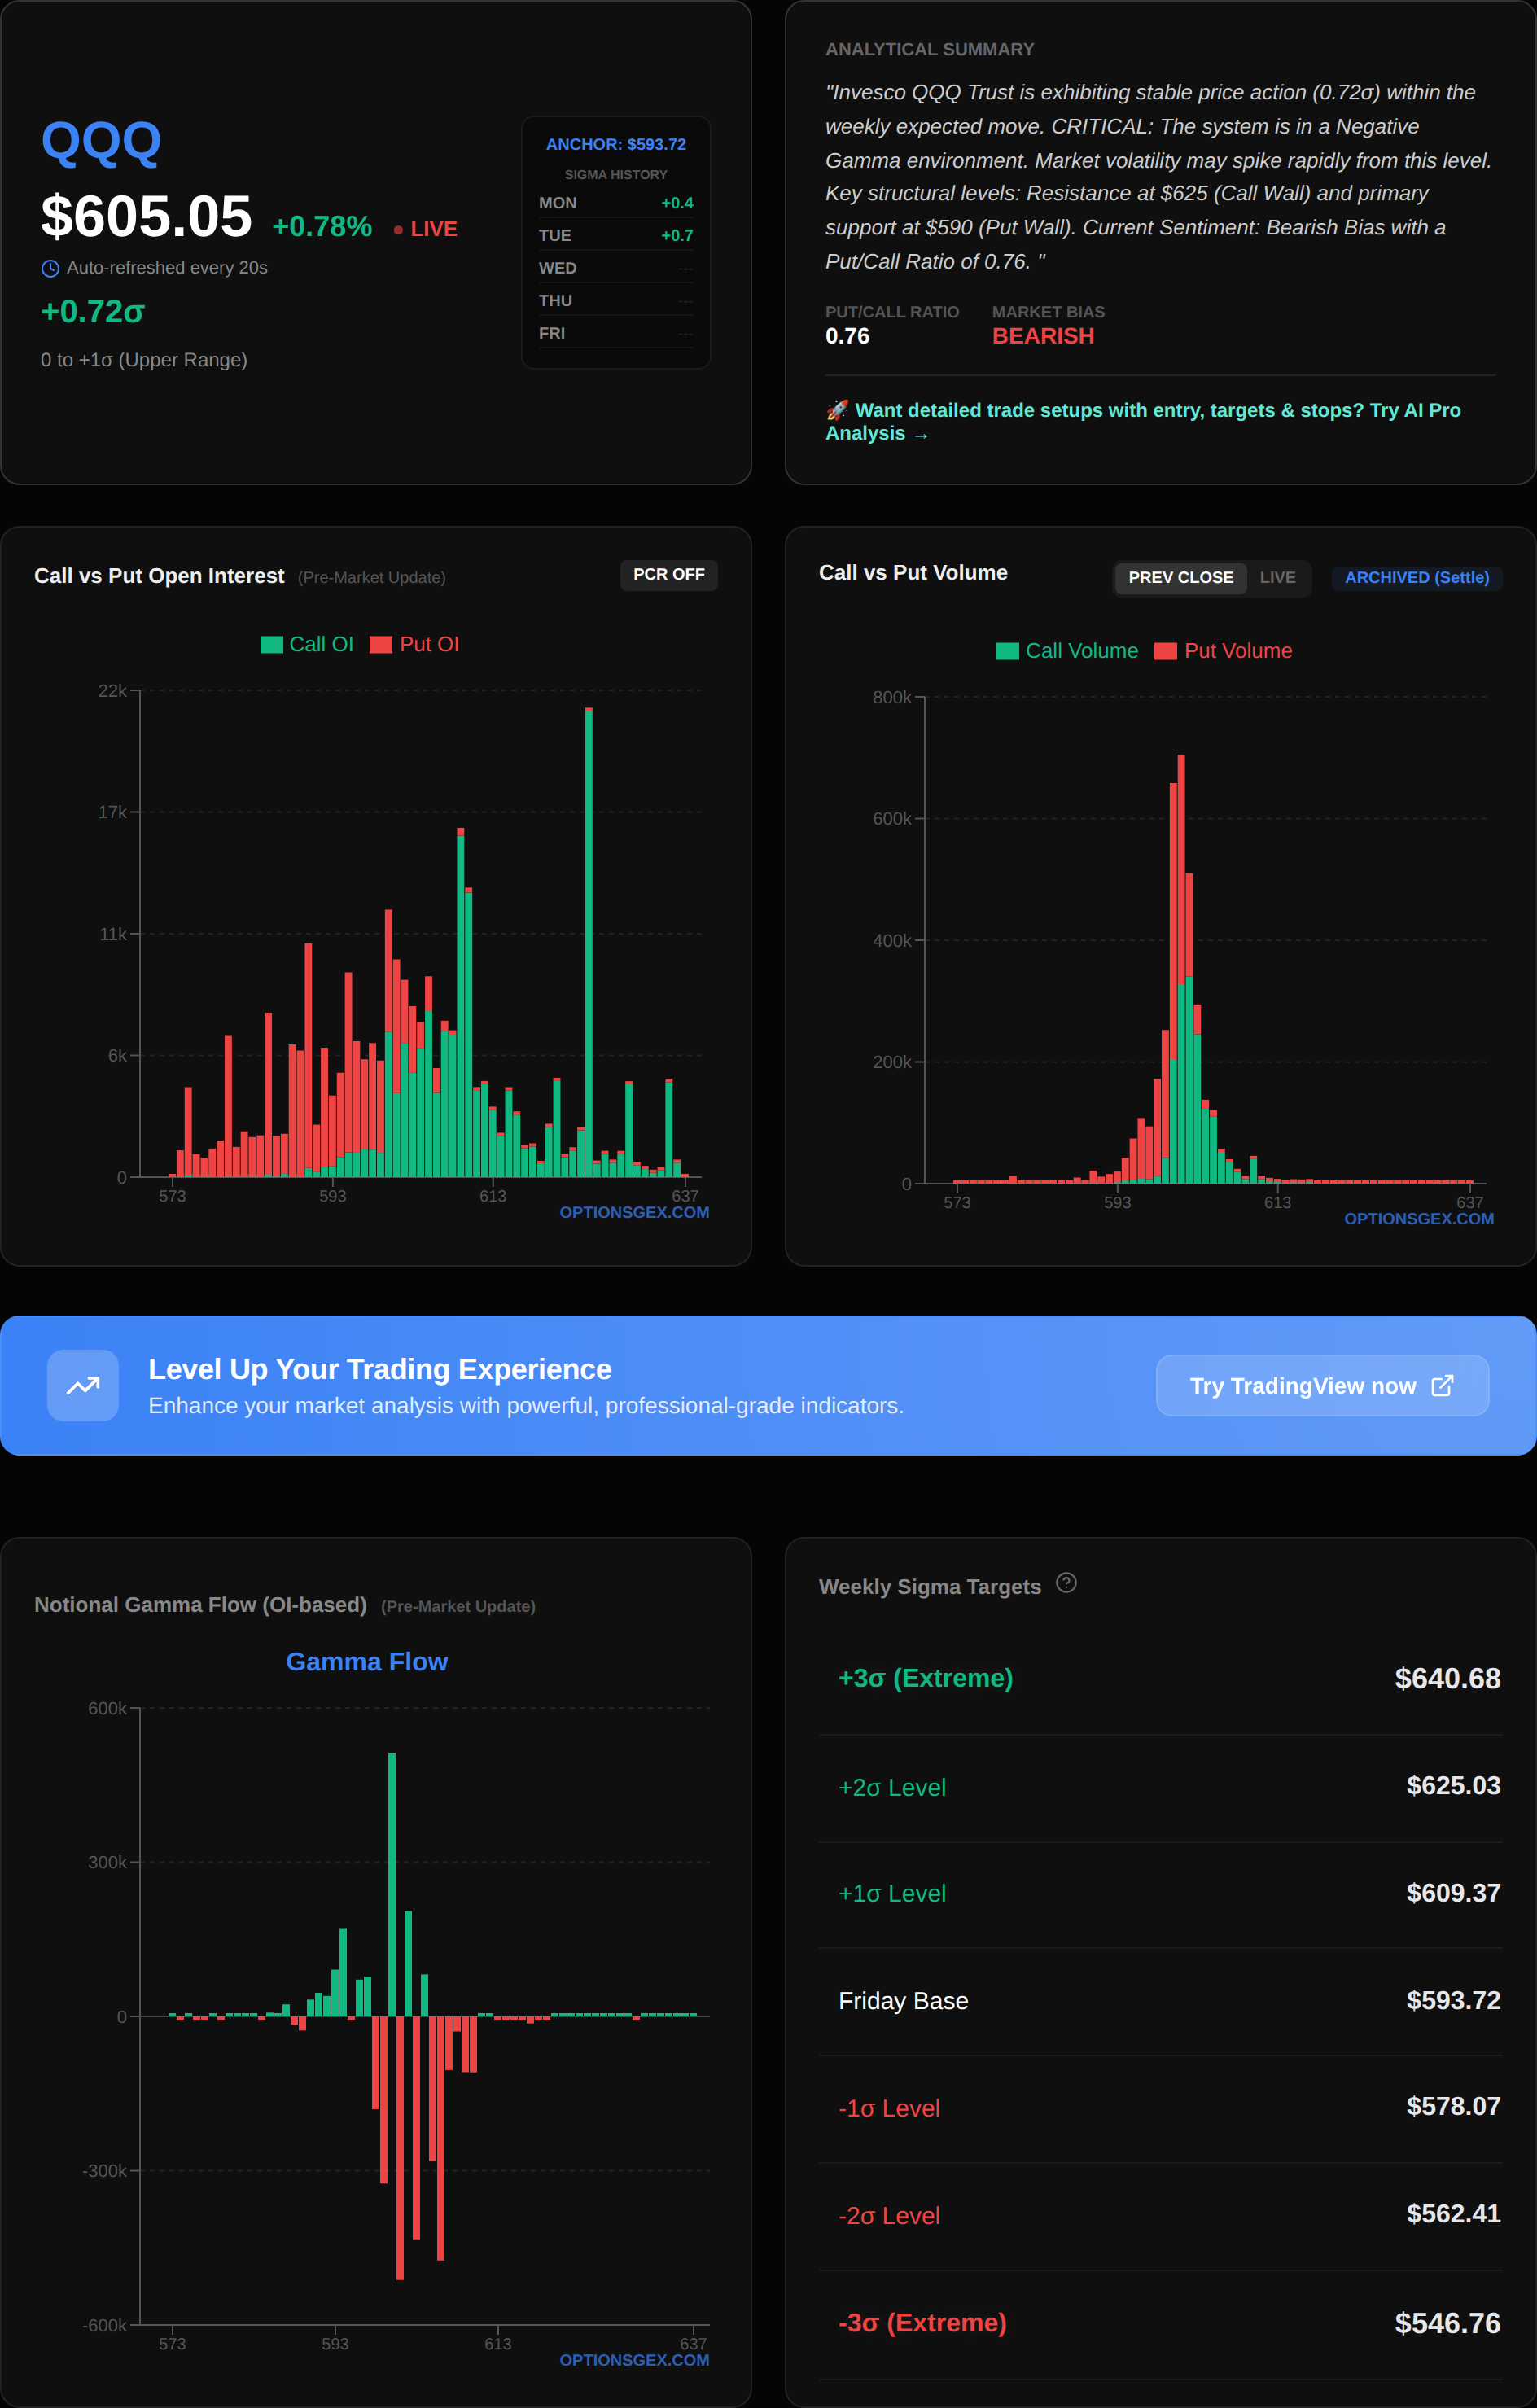Screen dimensions: 1537x2408
Task: Switch volume chart to LIVE
Action: tap(1277, 577)
